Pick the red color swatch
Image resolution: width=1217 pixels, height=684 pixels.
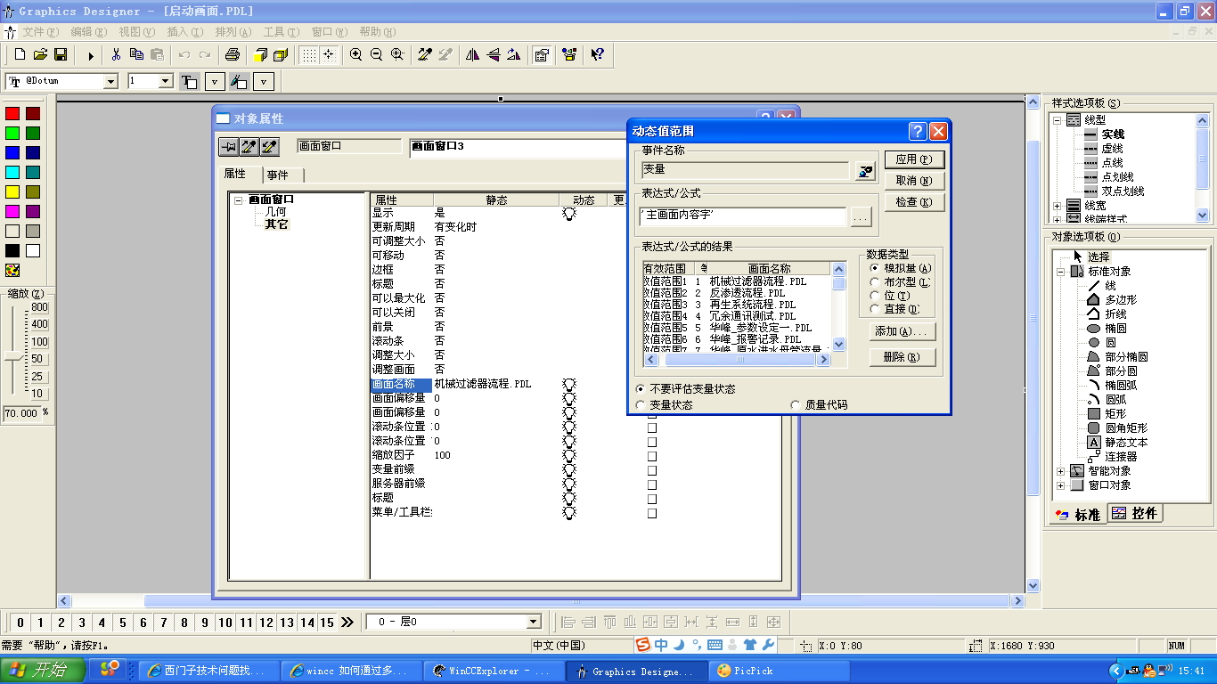pos(12,114)
